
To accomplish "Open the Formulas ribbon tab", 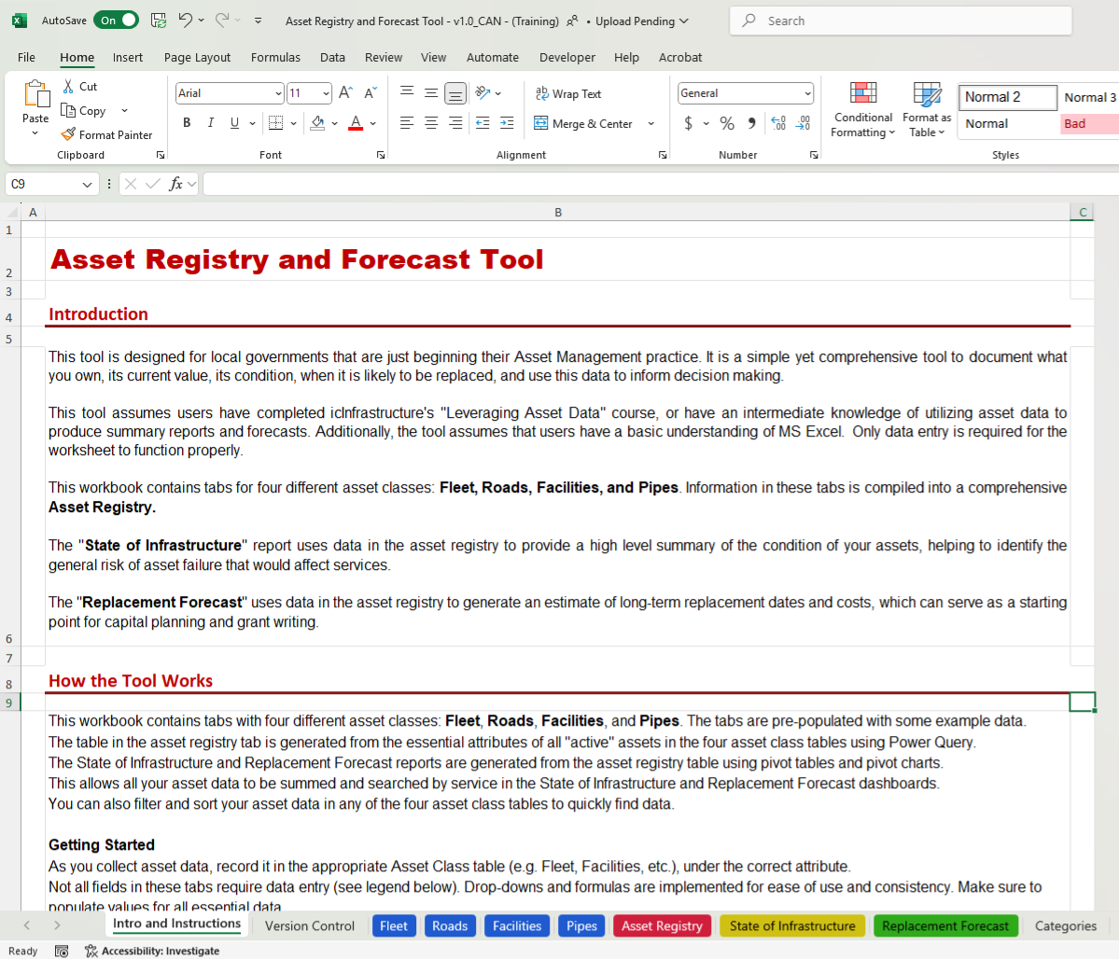I will point(275,57).
